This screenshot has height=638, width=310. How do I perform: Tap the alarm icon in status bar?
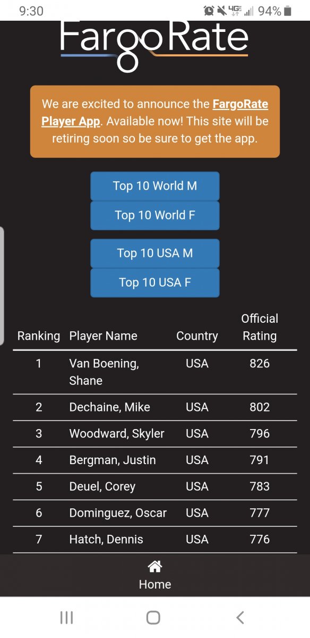(x=209, y=11)
